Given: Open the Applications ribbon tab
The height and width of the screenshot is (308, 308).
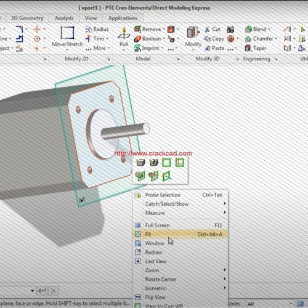Looking at the screenshot, I should tap(123, 18).
